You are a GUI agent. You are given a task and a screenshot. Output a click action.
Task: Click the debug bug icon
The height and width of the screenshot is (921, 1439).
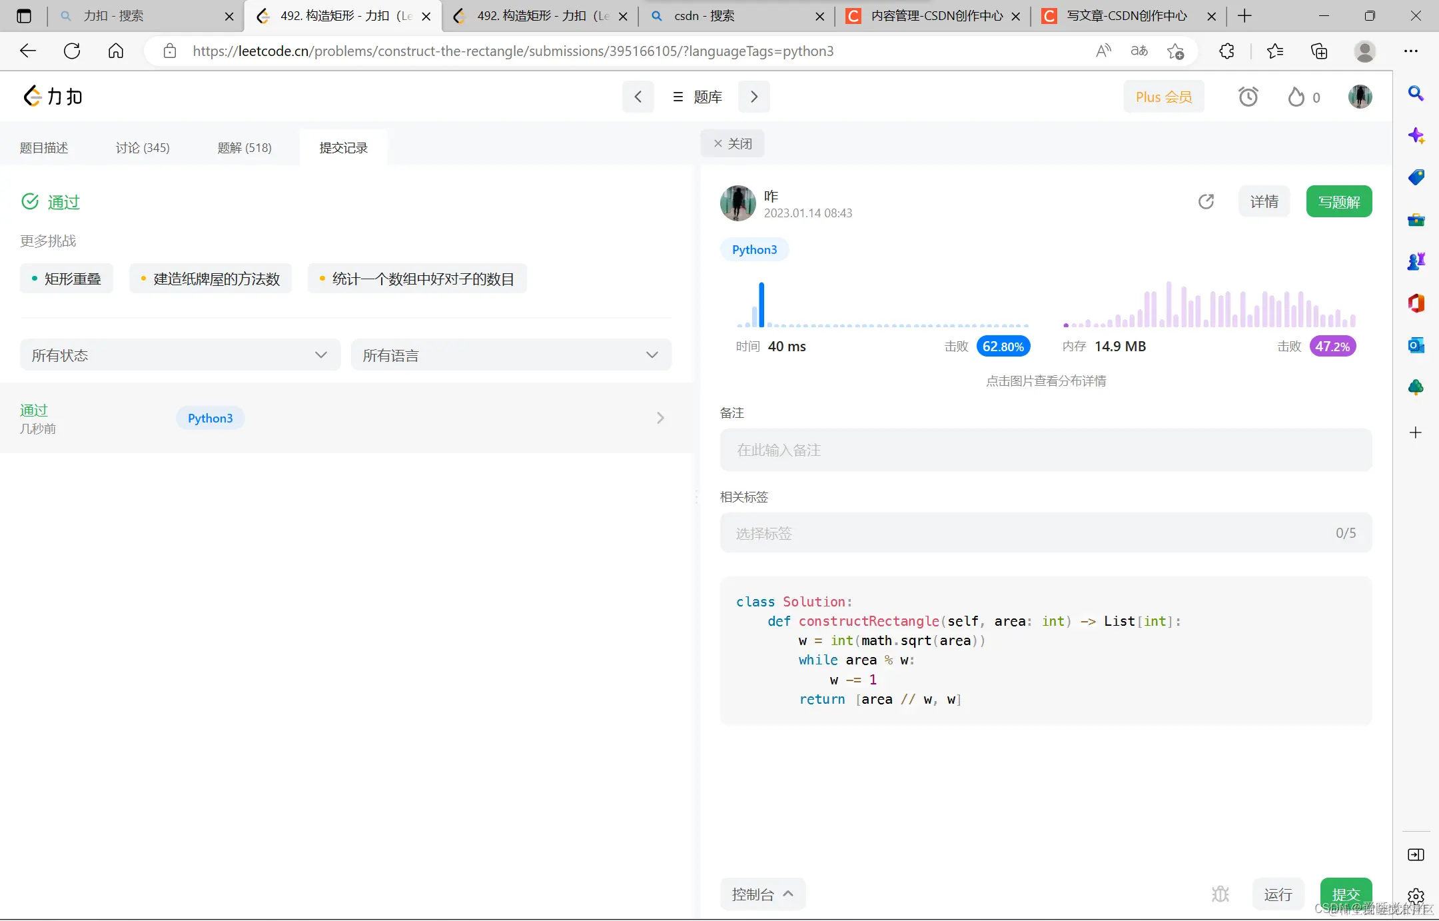pyautogui.click(x=1220, y=894)
